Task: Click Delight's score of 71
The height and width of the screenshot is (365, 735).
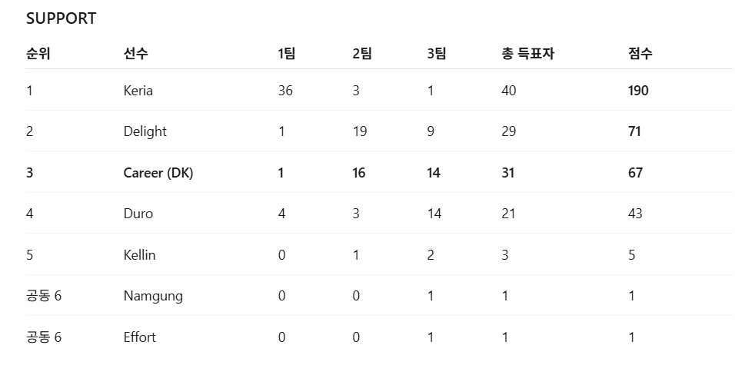Action: pos(635,131)
